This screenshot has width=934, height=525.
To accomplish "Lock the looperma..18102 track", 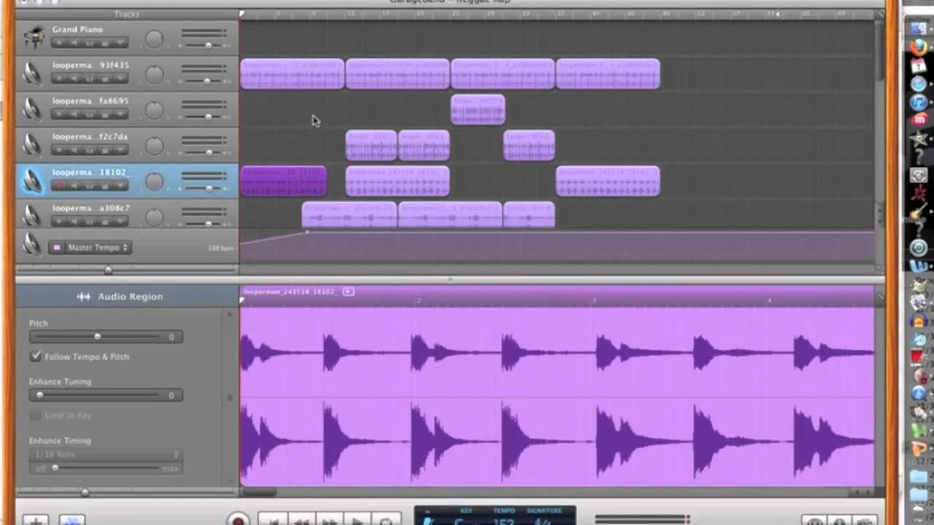I will [105, 186].
